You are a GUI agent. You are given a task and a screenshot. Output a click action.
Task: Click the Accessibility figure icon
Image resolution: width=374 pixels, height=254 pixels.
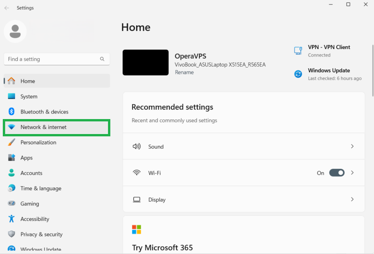click(12, 219)
